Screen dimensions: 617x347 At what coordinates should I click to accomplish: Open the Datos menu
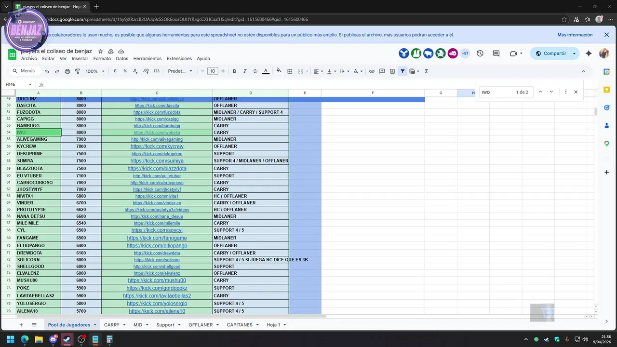coord(122,58)
